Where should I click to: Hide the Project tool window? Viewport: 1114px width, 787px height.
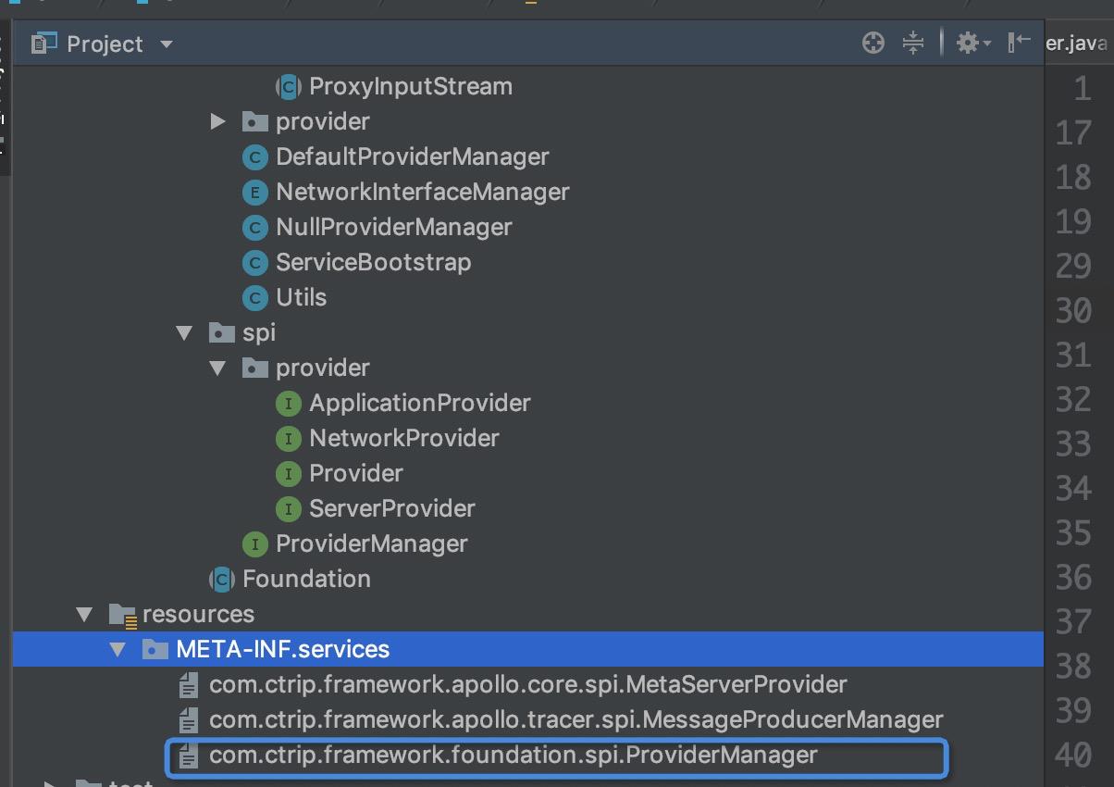pos(1019,43)
